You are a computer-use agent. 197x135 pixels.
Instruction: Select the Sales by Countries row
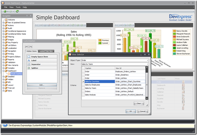[x=114, y=81]
